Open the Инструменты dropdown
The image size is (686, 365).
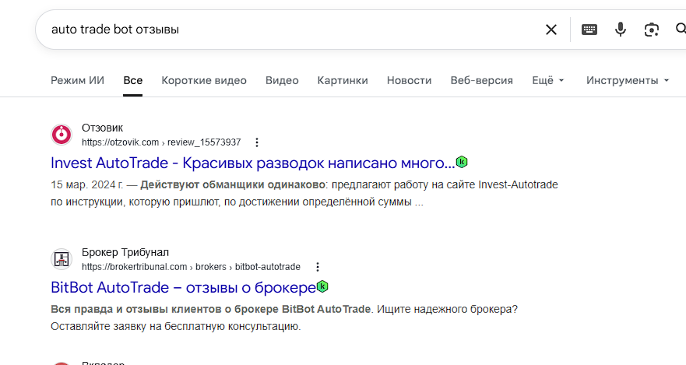coord(628,80)
